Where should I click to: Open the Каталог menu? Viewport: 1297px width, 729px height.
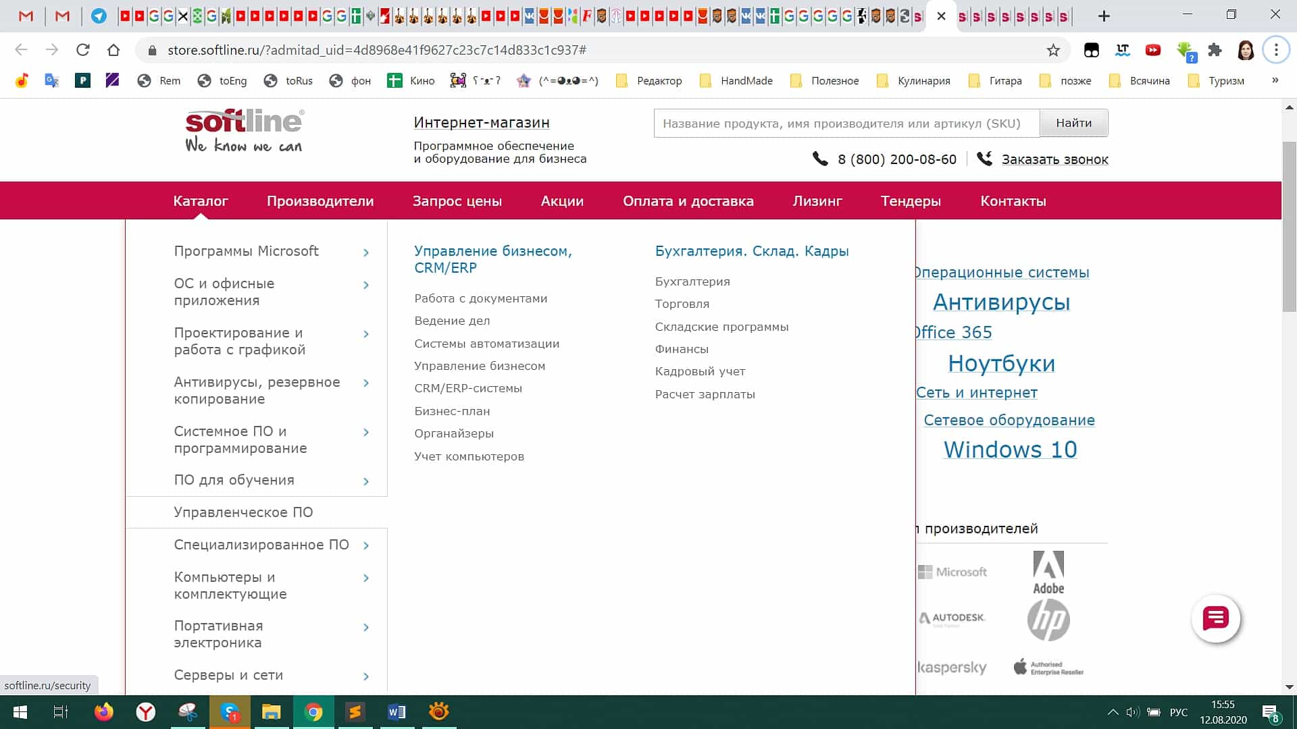point(201,200)
